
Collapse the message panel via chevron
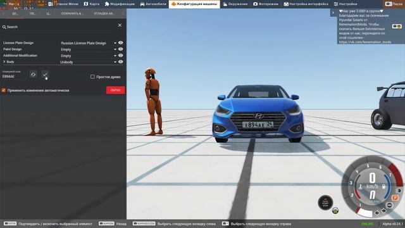point(333,13)
